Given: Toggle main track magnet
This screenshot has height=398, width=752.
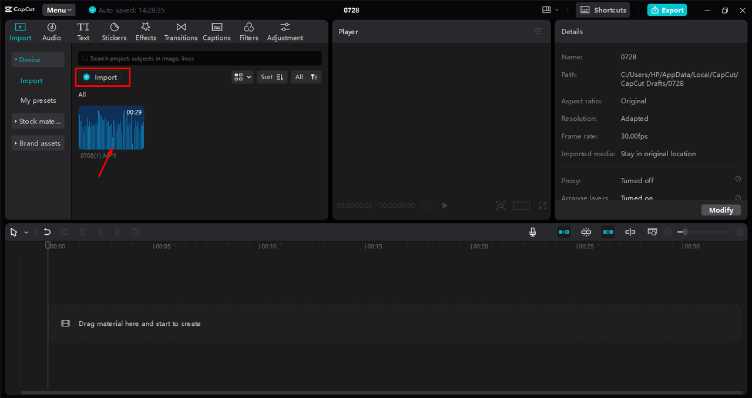Looking at the screenshot, I should 564,232.
